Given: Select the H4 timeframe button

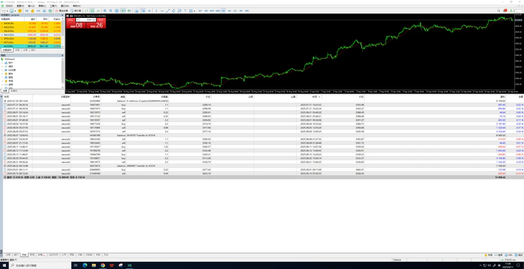Looking at the screenshot, I should point(229,10).
